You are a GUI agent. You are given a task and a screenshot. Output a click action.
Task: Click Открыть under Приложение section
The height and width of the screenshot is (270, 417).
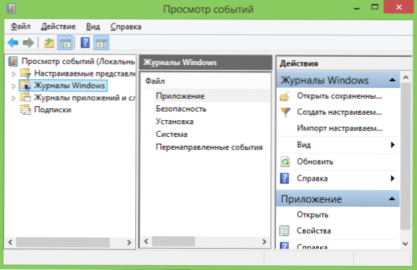click(x=313, y=214)
